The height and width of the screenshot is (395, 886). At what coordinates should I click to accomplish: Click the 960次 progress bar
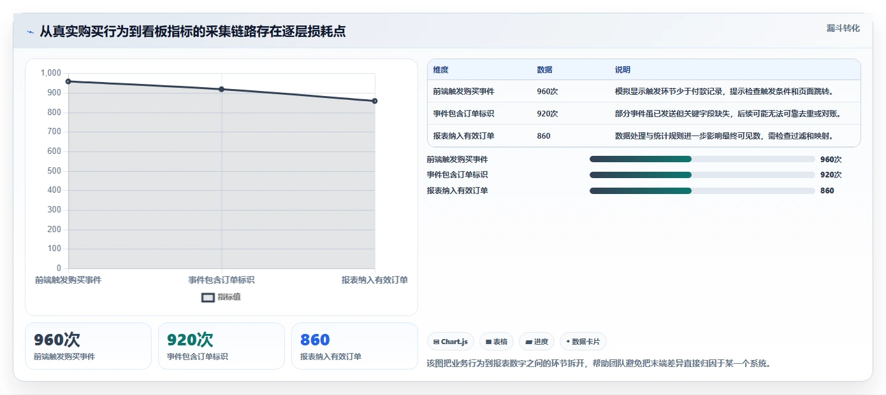point(702,160)
